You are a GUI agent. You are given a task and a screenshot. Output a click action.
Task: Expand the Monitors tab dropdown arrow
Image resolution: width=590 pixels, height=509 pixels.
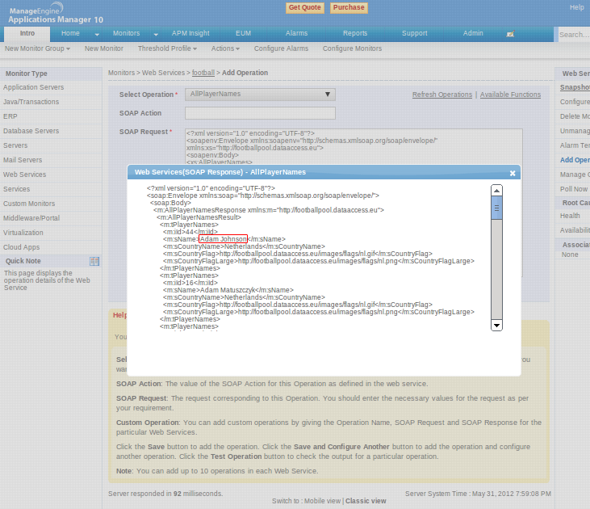click(x=156, y=34)
